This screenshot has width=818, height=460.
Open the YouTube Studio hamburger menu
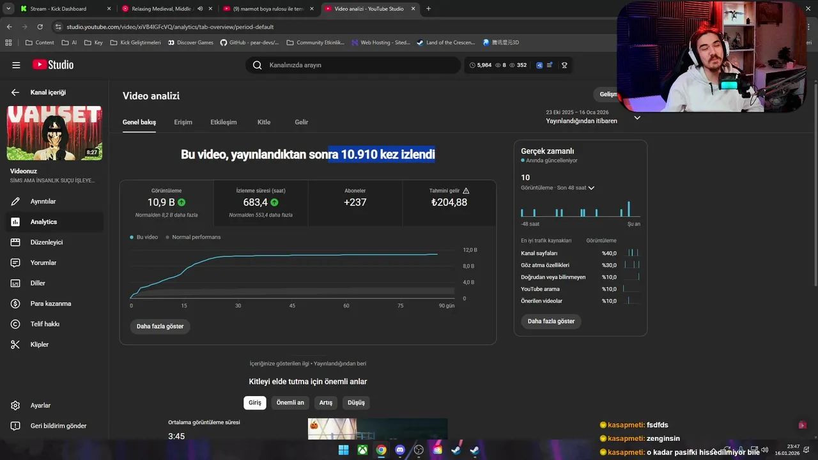click(x=16, y=65)
